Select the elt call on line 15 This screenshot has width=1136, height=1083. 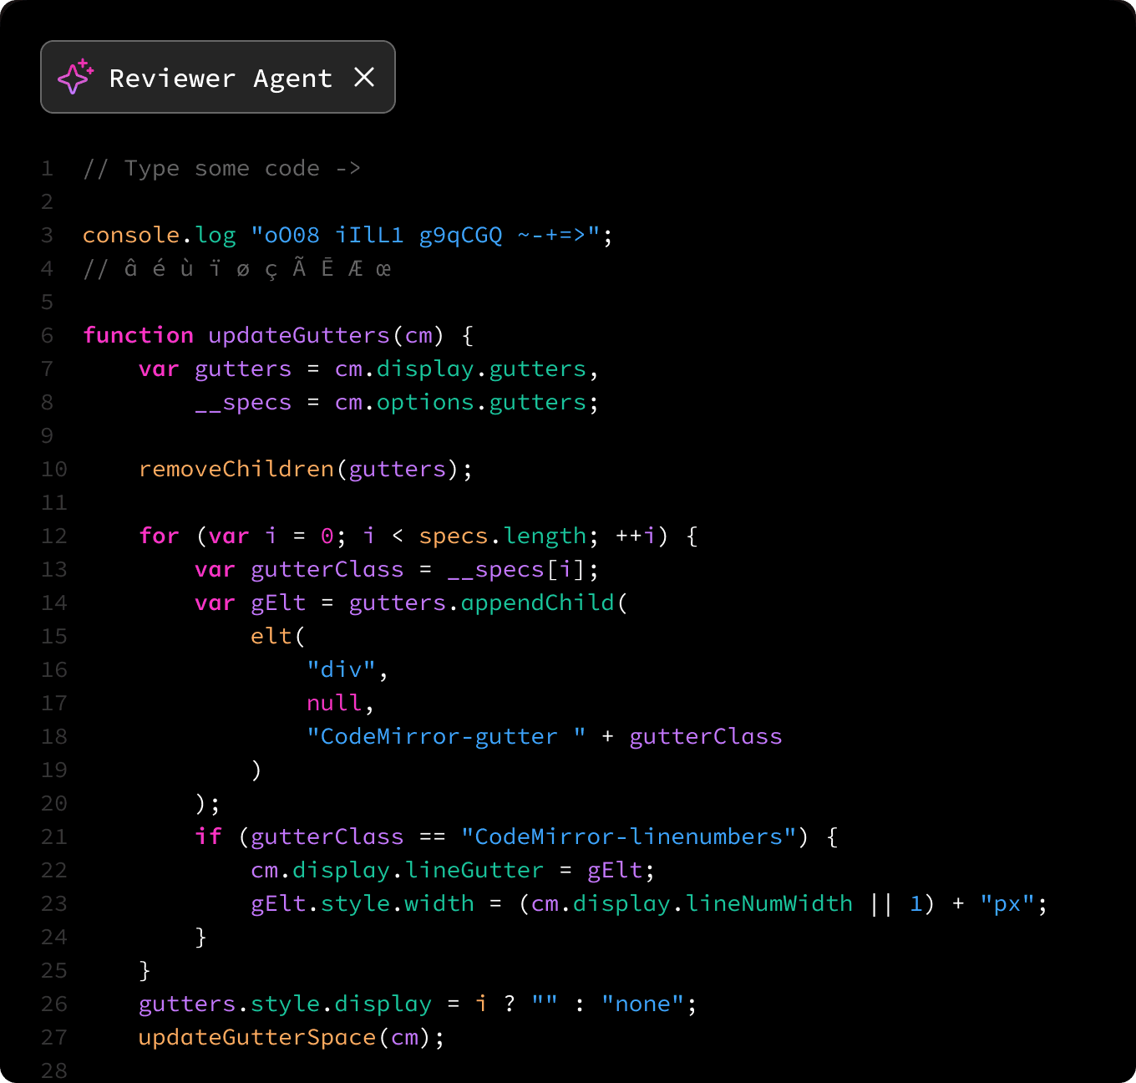(x=271, y=636)
